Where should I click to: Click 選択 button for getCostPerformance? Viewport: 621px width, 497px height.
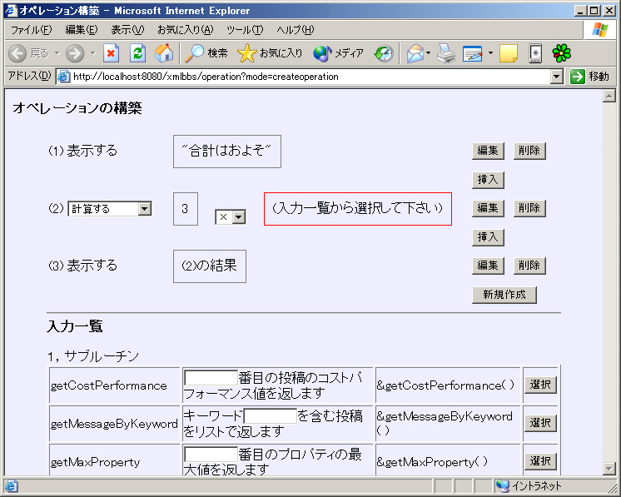point(540,385)
